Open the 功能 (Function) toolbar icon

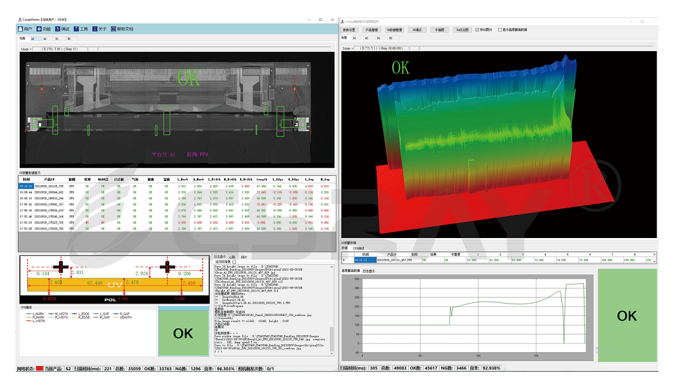pos(39,29)
